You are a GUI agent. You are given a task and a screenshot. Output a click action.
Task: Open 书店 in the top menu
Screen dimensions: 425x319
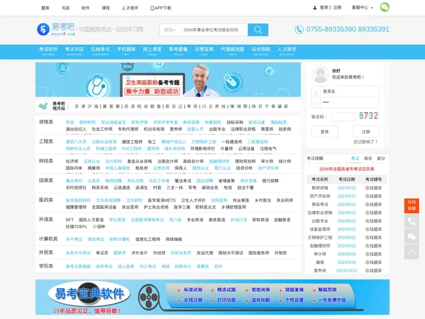[x=66, y=8]
